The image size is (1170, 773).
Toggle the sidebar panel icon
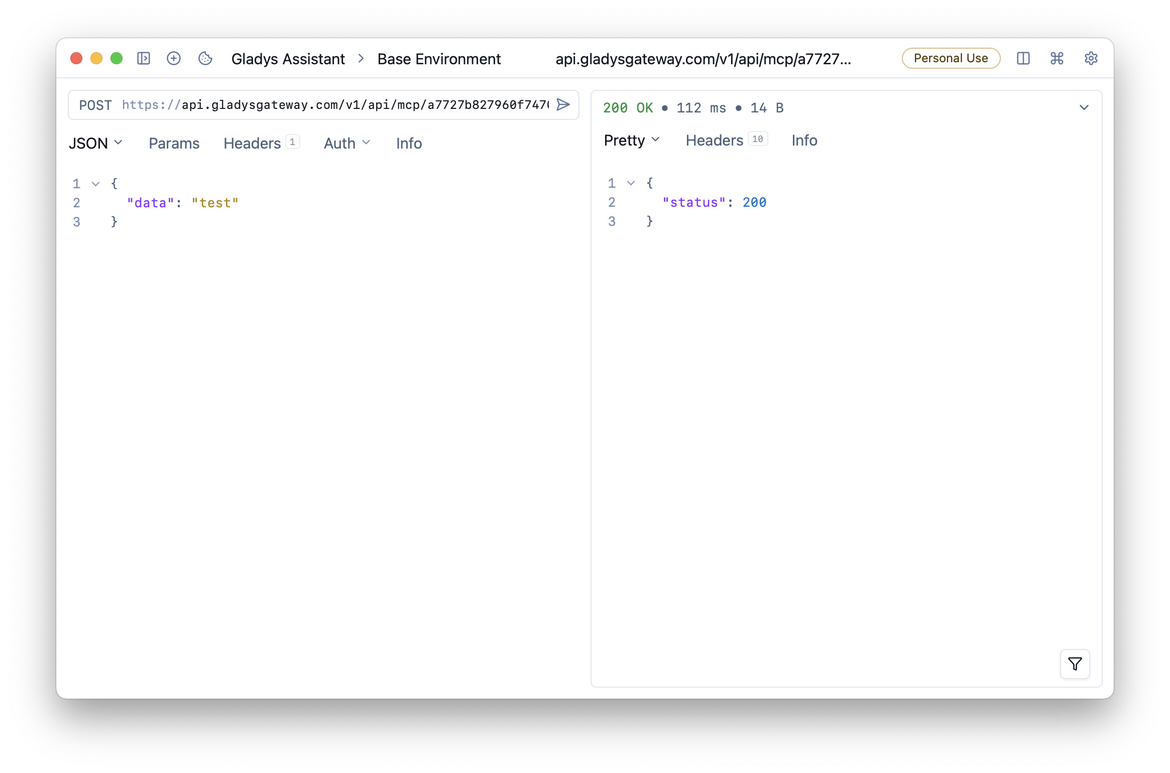(x=144, y=59)
